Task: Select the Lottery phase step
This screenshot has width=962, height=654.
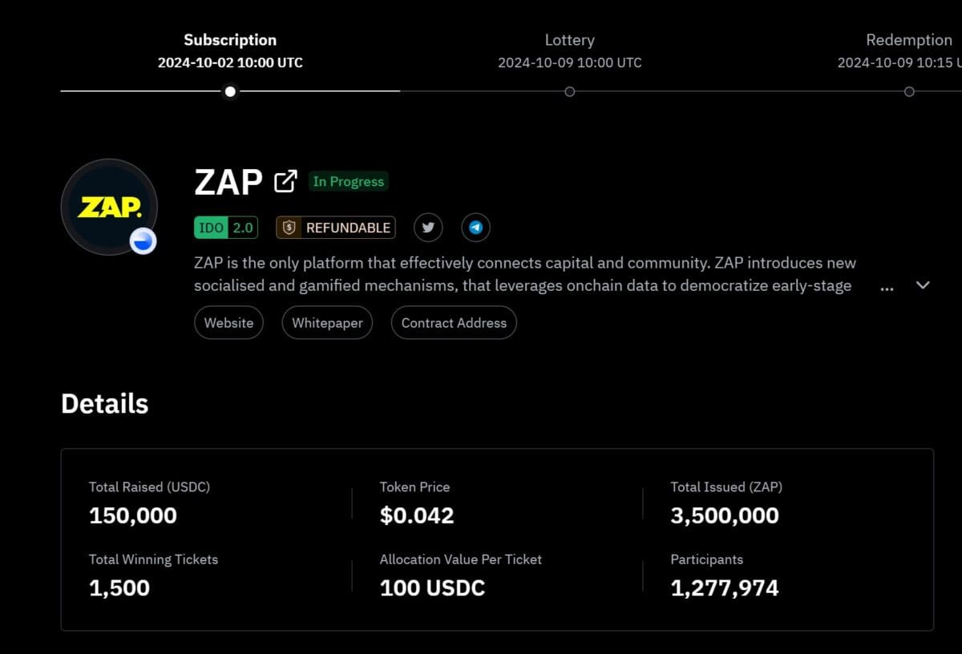Action: 569,40
